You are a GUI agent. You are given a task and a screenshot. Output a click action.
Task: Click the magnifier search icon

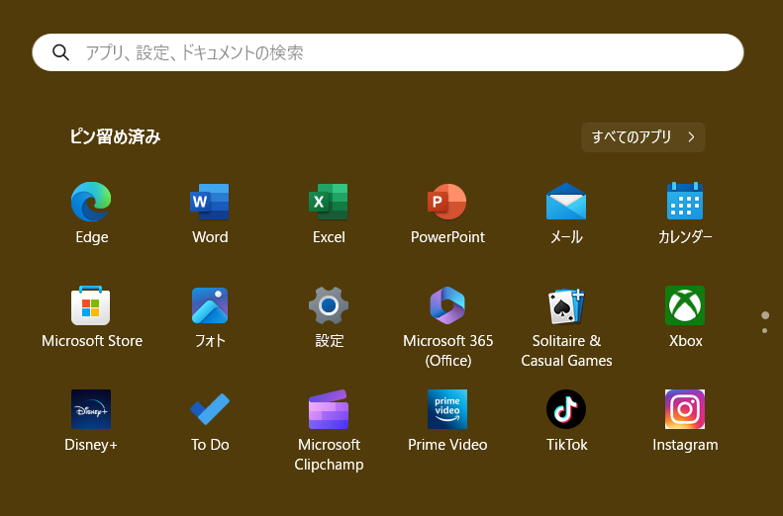(61, 52)
